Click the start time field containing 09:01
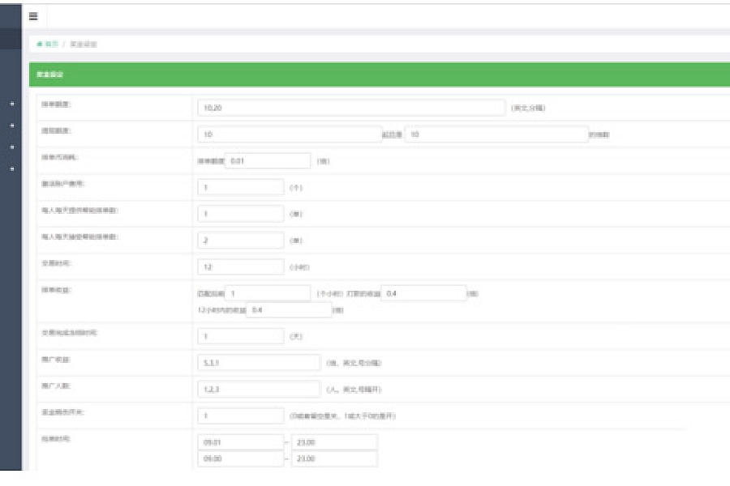Screen dimensions: 730x486 pos(241,442)
